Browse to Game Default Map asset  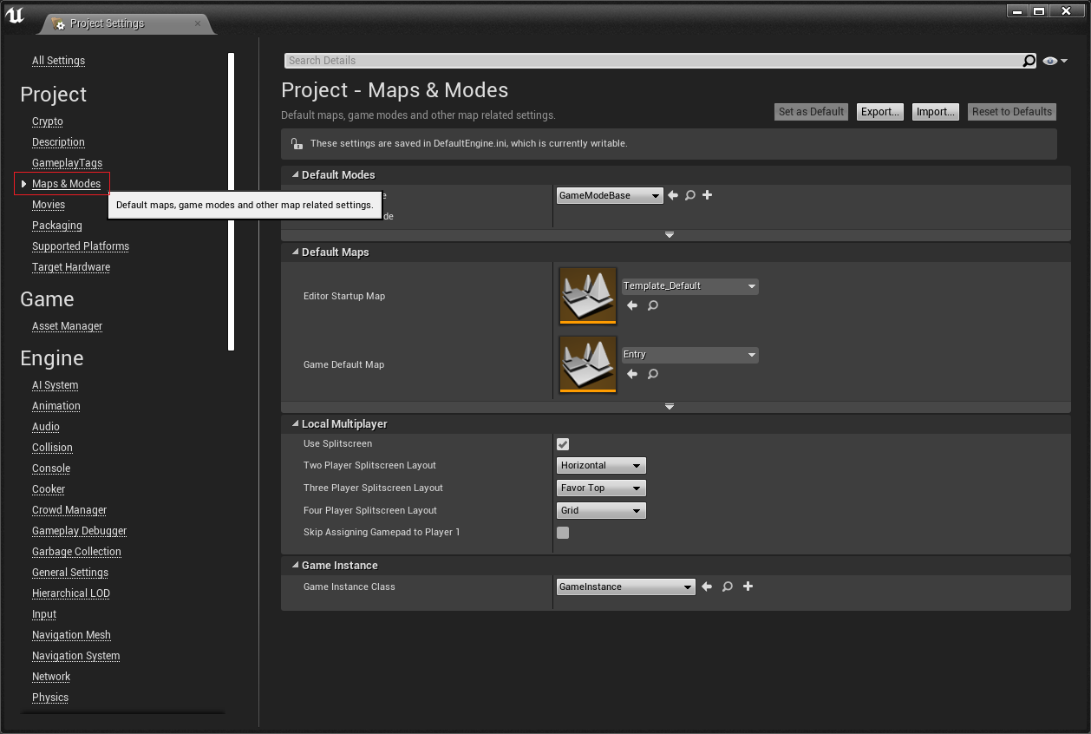(x=653, y=374)
